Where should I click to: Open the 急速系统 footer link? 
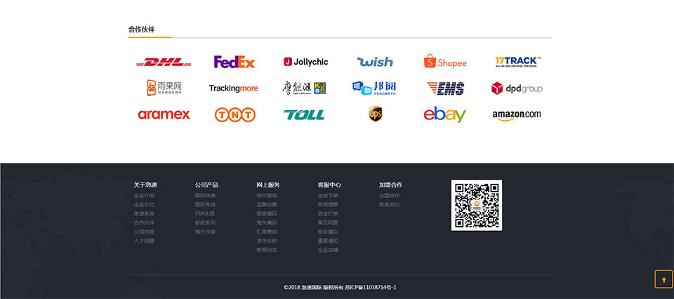[144, 213]
